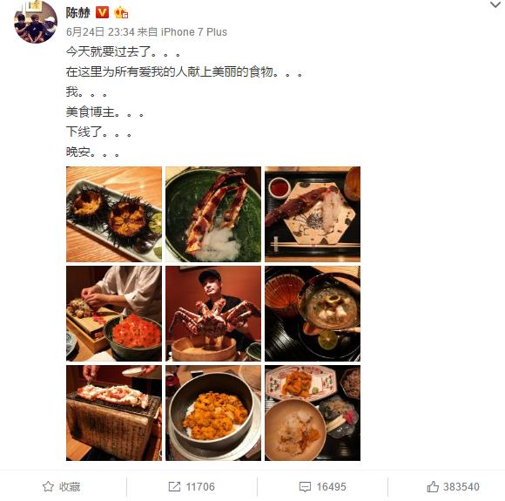Screen dimensions: 505x501
Task: Open the post options chevron menu
Action: tap(495, 5)
